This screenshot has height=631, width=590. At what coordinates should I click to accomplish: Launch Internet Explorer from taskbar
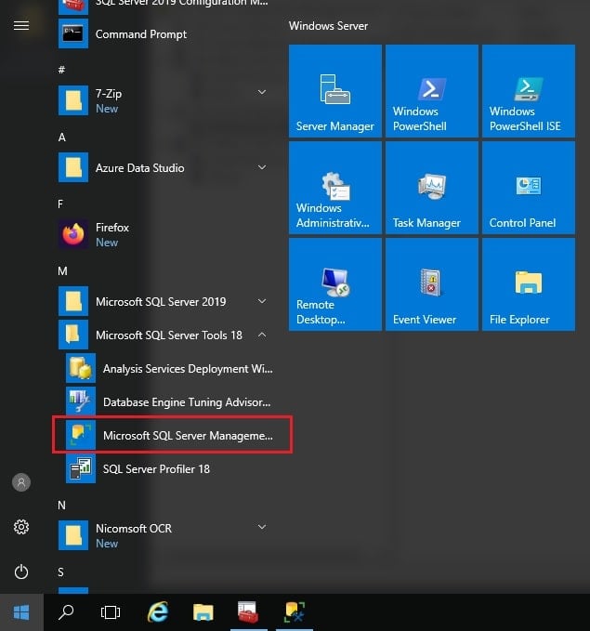pyautogui.click(x=158, y=612)
